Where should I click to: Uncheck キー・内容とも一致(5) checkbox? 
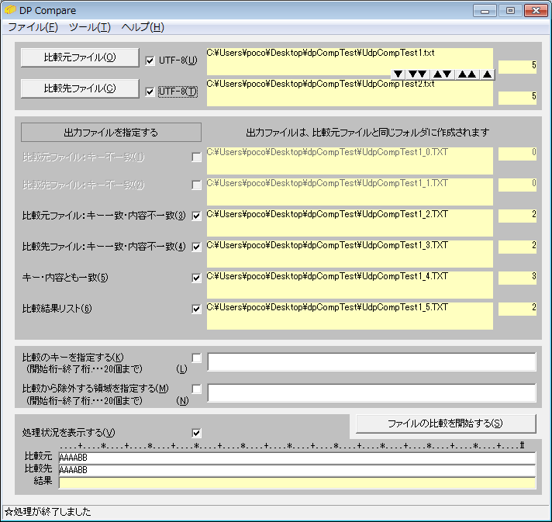pos(196,278)
